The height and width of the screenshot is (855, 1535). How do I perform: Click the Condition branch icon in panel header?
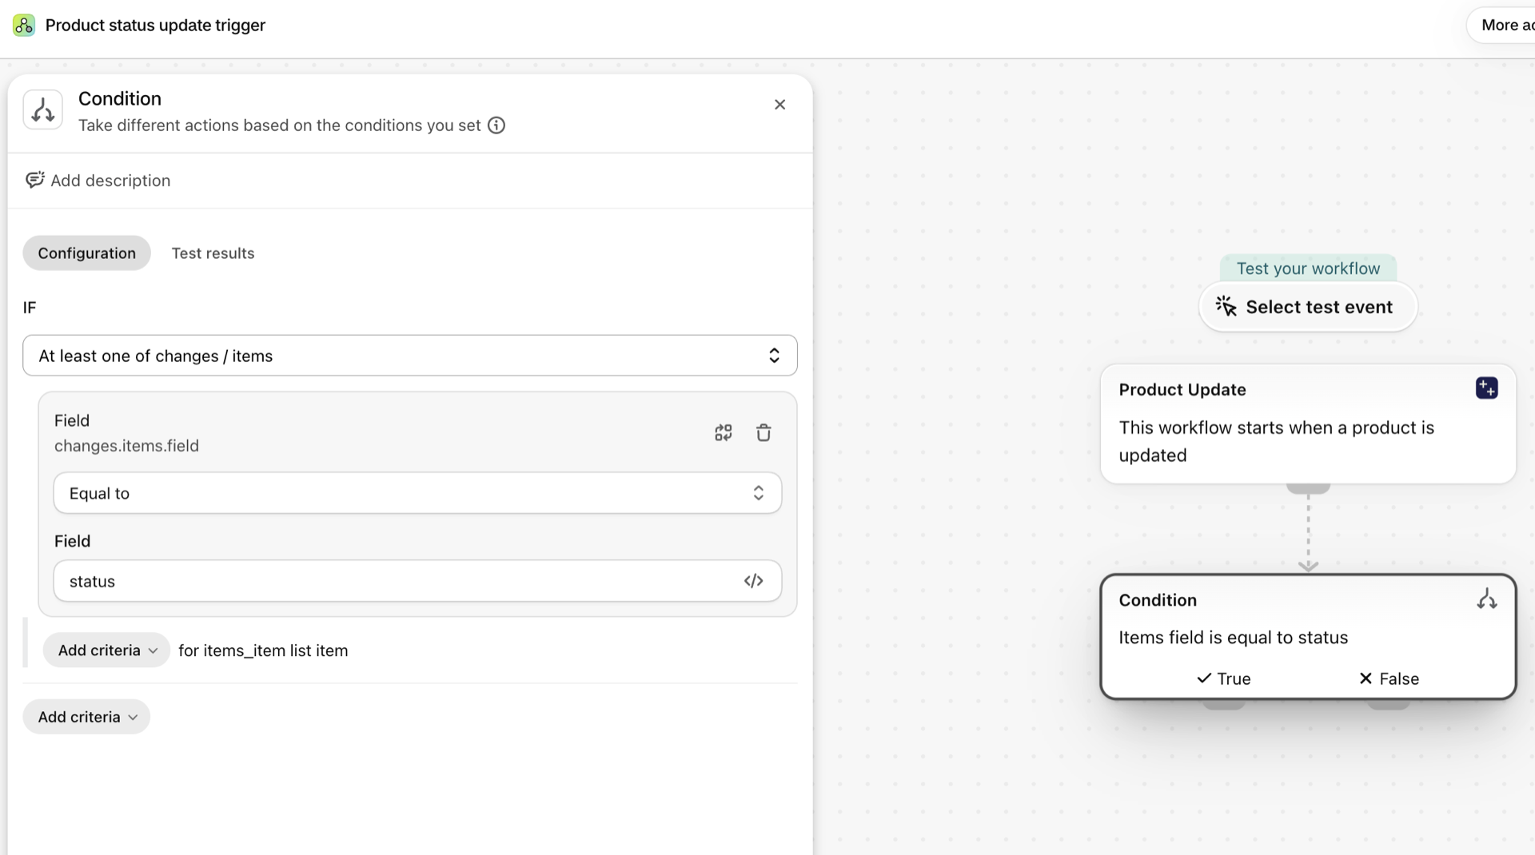click(x=43, y=110)
